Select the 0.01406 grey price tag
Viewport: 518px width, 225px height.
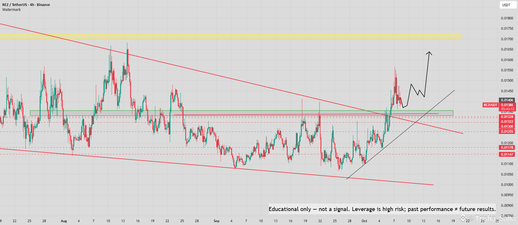tap(507, 100)
